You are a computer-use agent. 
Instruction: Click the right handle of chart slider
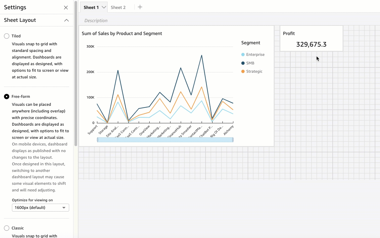point(233,140)
